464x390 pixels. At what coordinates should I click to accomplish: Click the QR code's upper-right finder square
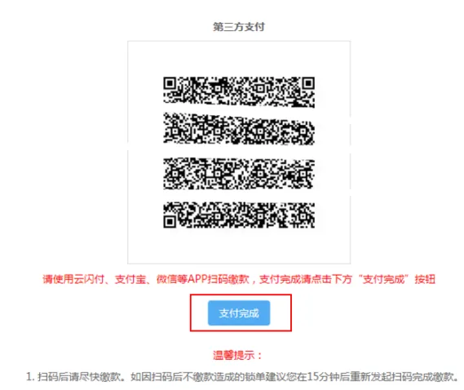point(308,83)
